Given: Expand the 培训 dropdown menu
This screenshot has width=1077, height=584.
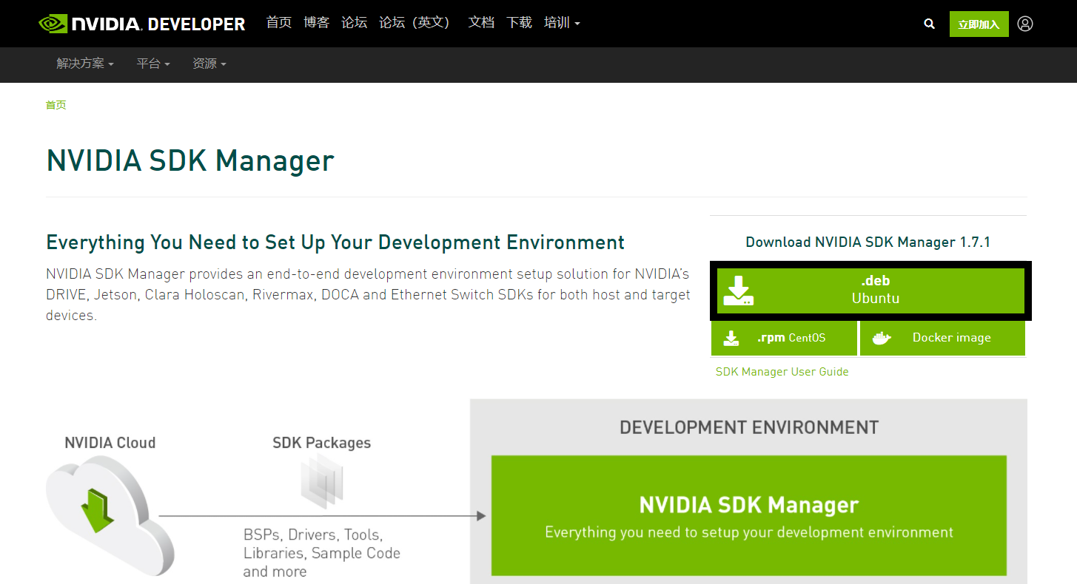Looking at the screenshot, I should pos(562,23).
